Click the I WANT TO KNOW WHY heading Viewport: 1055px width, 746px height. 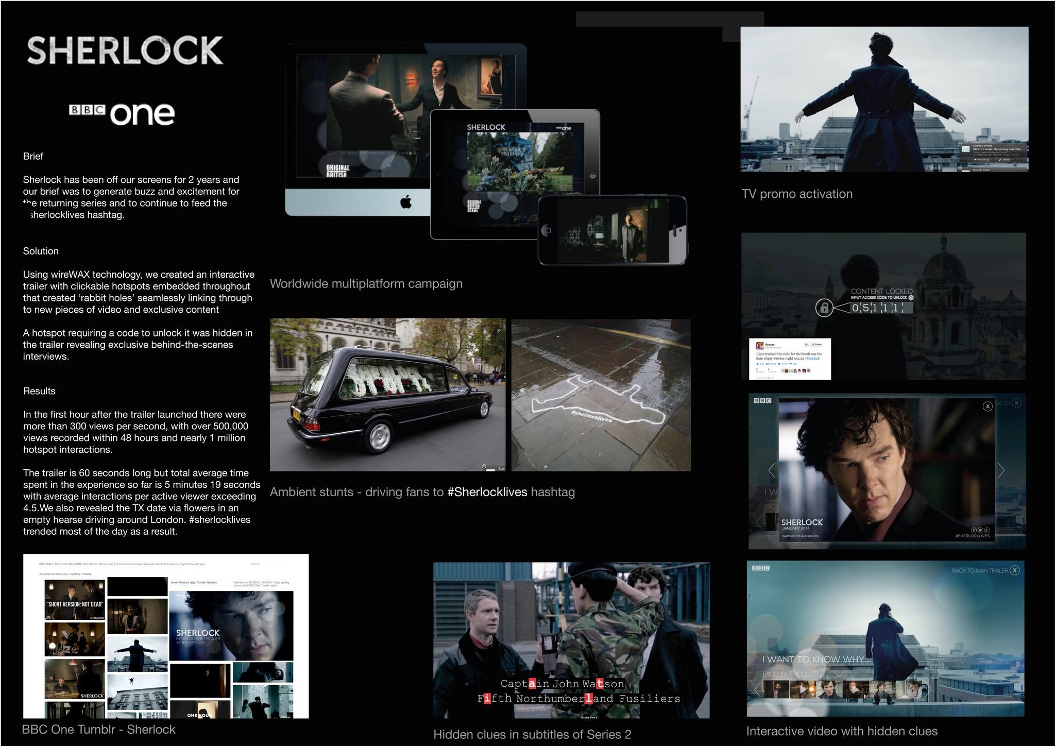coord(816,659)
